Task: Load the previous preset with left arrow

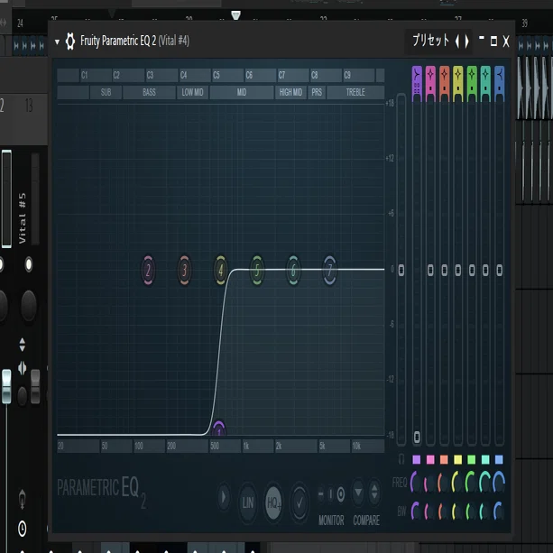Action: point(457,41)
